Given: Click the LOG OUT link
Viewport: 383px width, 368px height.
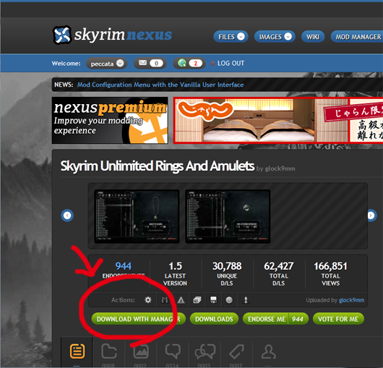Looking at the screenshot, I should (228, 64).
